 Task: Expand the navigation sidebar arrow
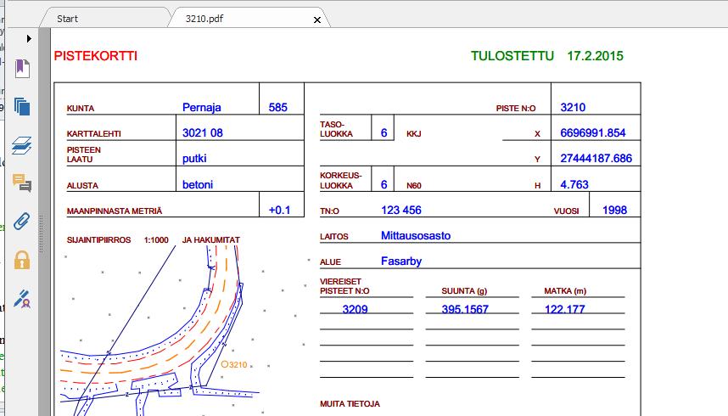[x=29, y=38]
